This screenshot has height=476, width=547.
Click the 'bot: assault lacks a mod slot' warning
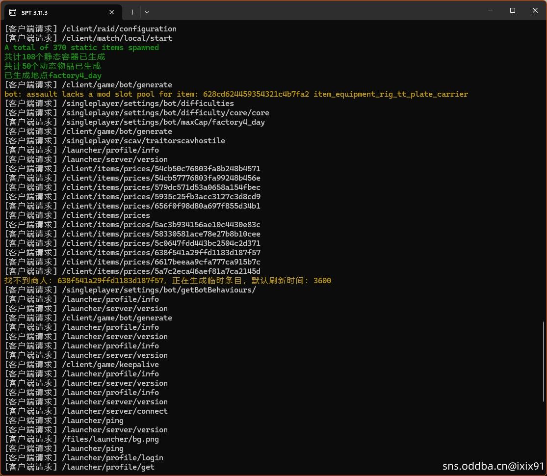pyautogui.click(x=236, y=94)
